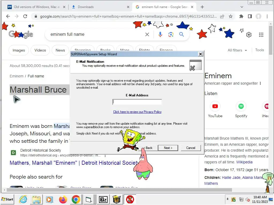Close the Downloads tab
Viewport: 274px width, 205px height.
(128, 7)
